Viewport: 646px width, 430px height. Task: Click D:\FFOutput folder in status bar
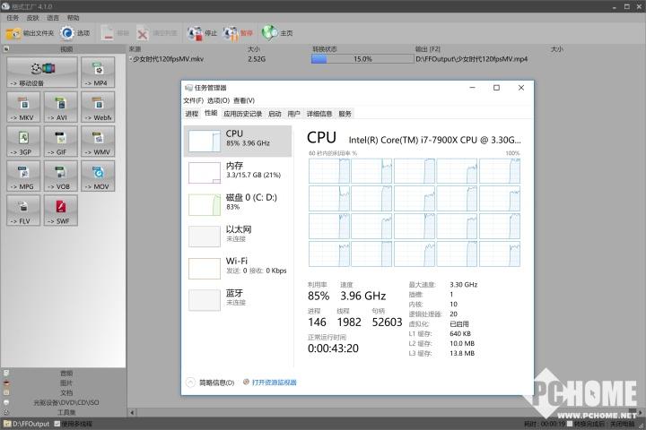(27, 424)
